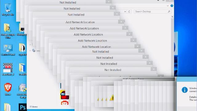
Task: Click the Explorer scrollbar up arrow
Action: pos(172,17)
